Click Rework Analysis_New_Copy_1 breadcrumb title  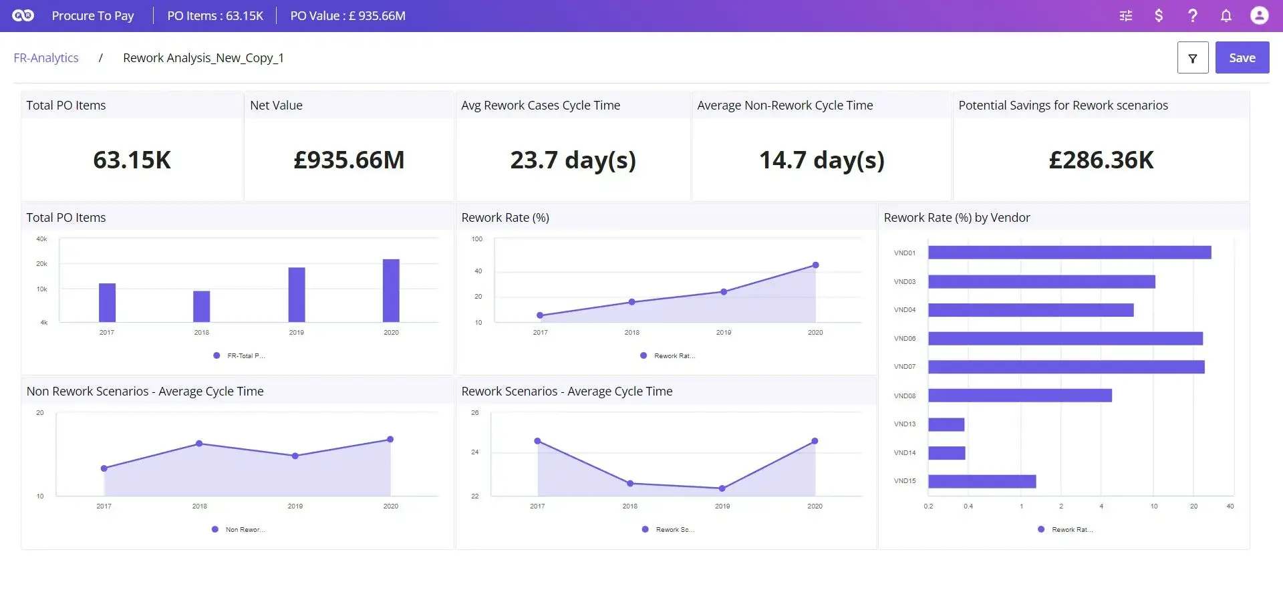coord(203,57)
